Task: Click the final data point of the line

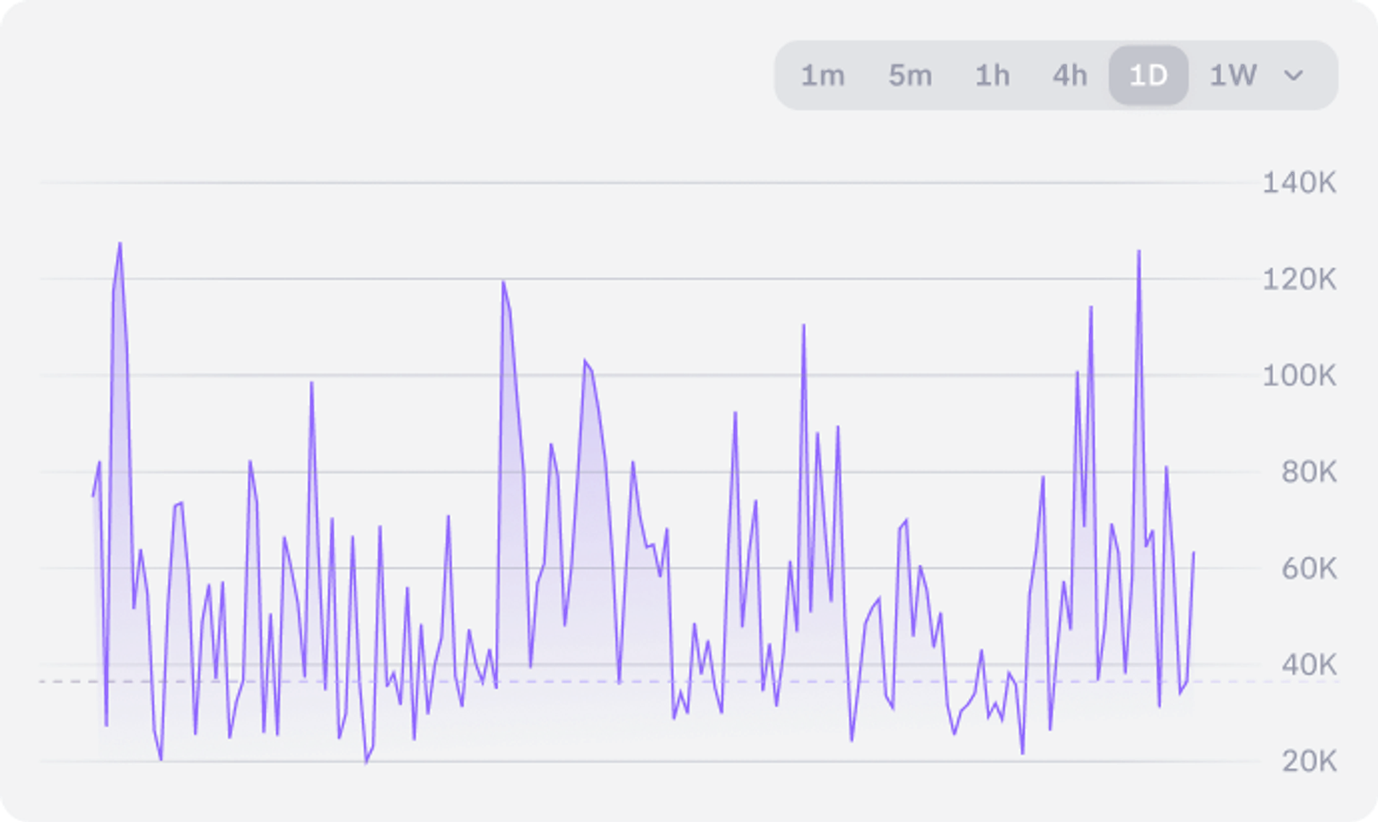Action: pos(1193,553)
